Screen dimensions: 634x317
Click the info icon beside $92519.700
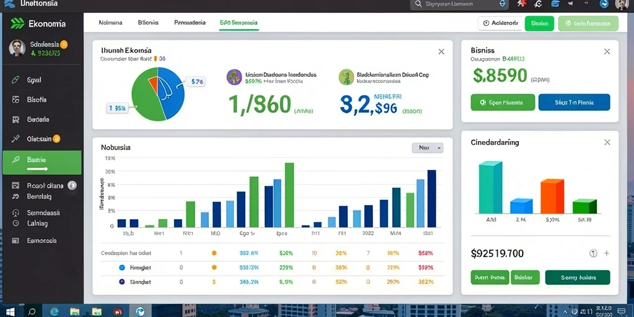click(x=593, y=253)
